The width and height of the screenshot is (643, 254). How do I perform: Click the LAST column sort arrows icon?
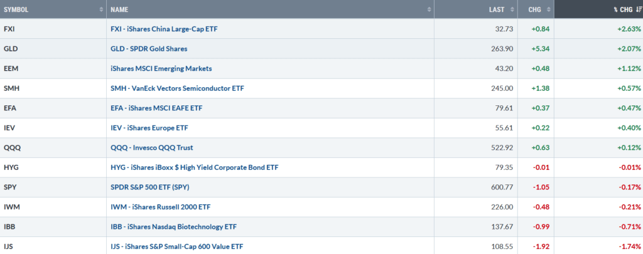pyautogui.click(x=512, y=9)
